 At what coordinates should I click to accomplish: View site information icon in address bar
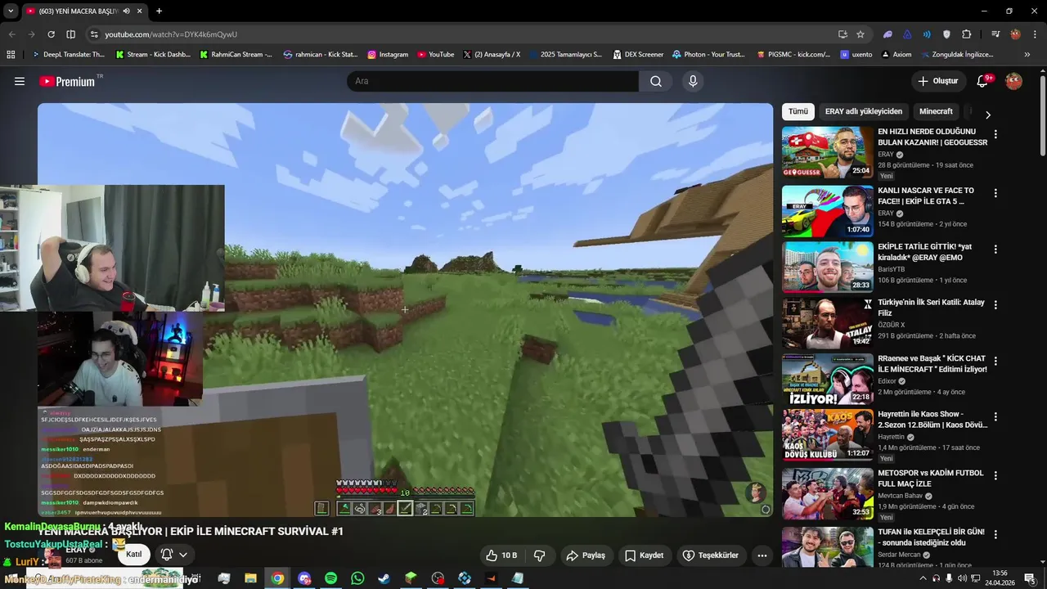tap(94, 34)
